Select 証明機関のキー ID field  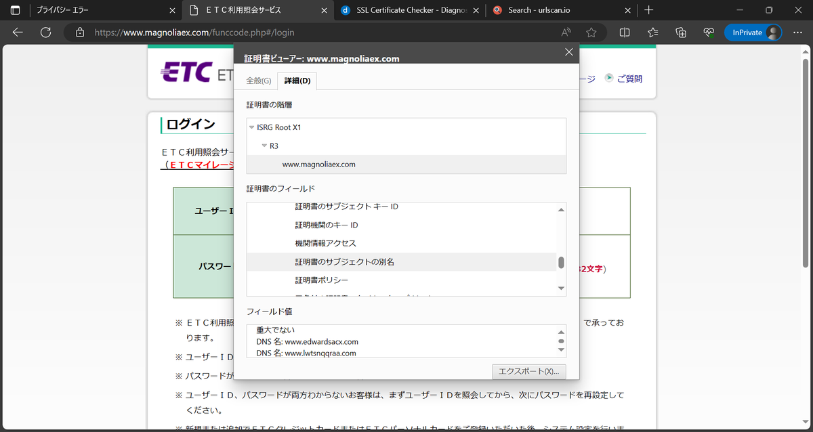[x=327, y=225]
